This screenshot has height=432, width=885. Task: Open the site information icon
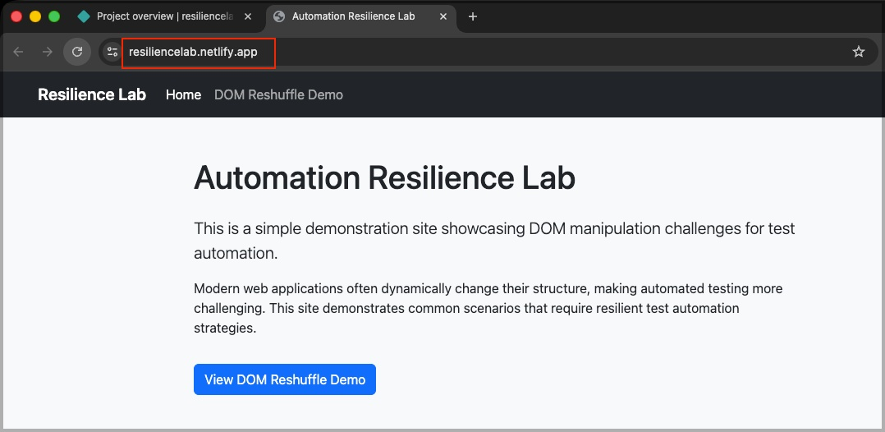click(x=112, y=52)
